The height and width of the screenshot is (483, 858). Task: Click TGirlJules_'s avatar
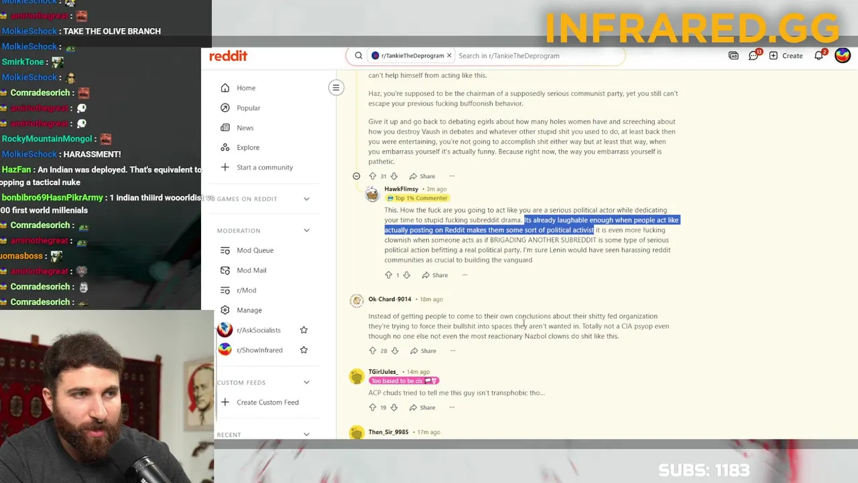pos(357,376)
